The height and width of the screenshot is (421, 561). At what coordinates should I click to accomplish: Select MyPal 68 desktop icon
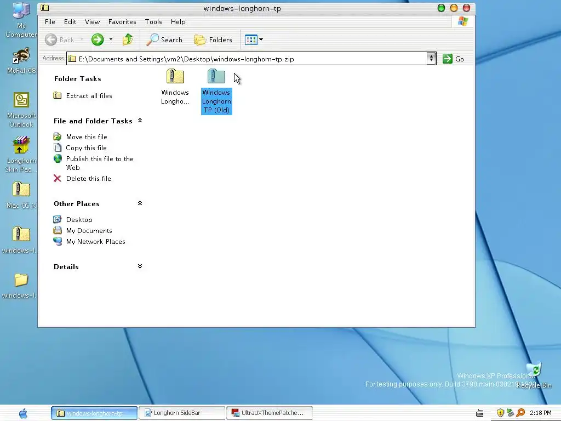pos(21,61)
